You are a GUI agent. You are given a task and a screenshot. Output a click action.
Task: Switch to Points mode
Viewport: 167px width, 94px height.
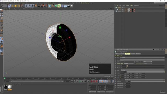click(x=2, y=25)
